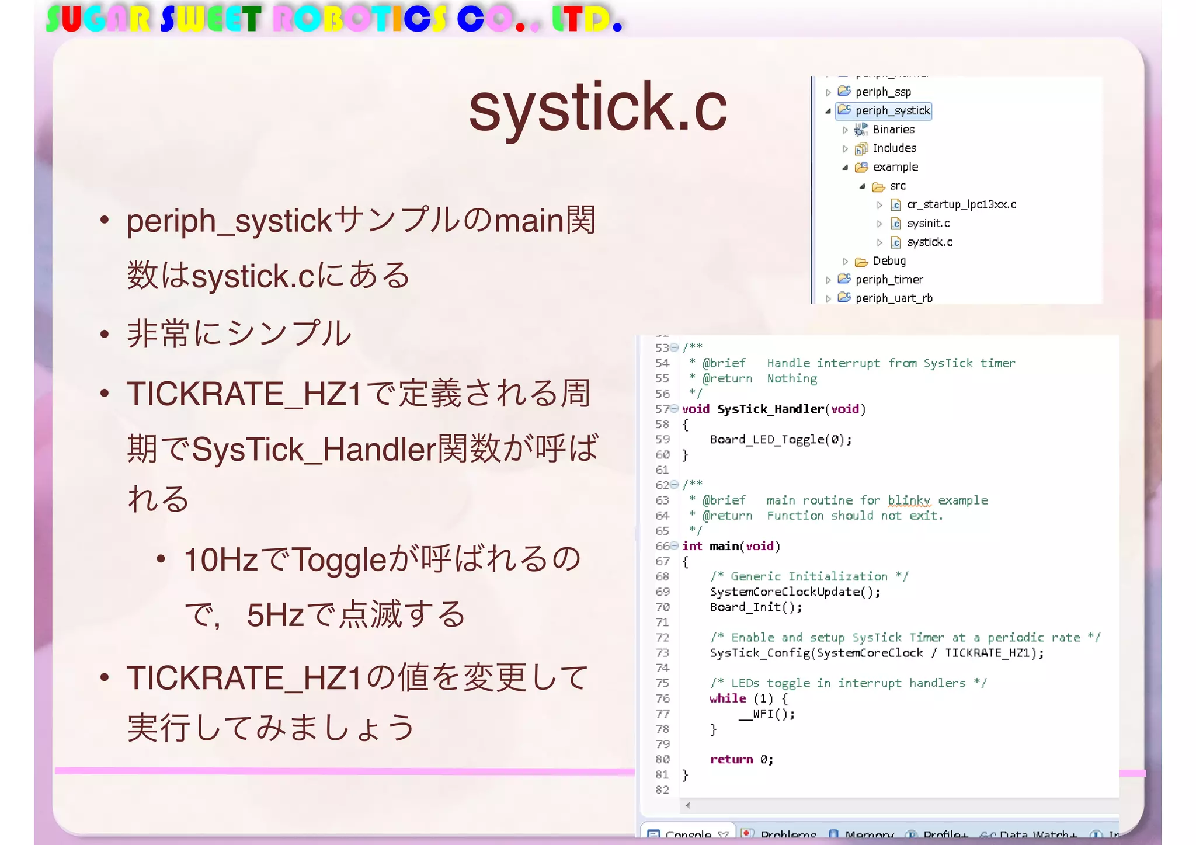Click the Board_Init(); code line

pyautogui.click(x=756, y=607)
